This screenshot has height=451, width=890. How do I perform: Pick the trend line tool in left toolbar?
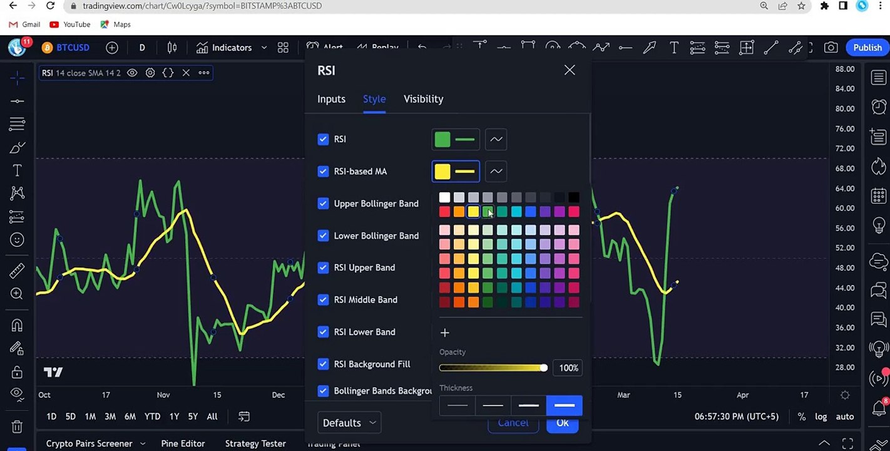(17, 101)
